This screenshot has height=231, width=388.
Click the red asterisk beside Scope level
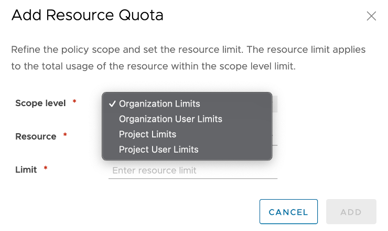74,102
